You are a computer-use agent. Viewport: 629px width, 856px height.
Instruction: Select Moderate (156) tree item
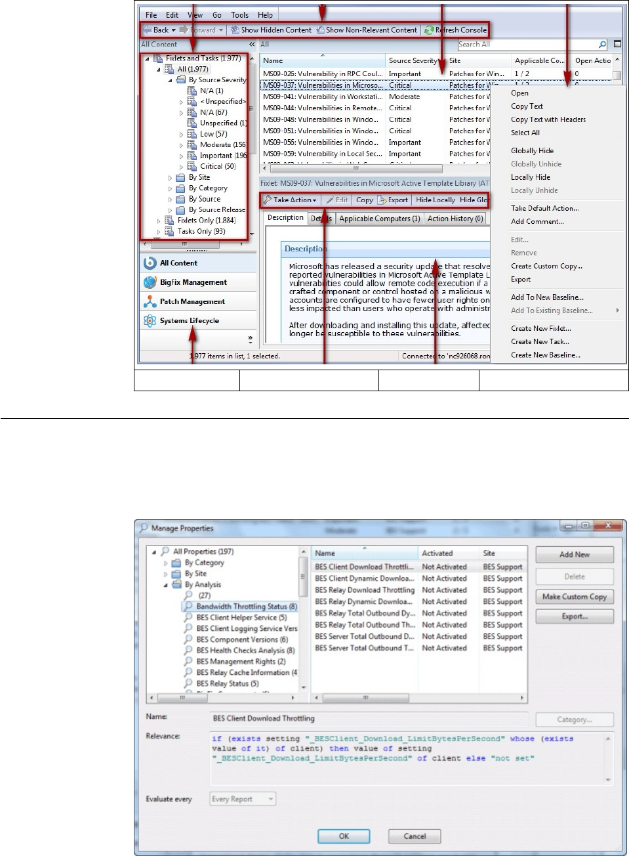(223, 144)
